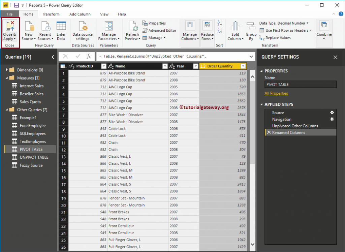345x252 pixels.
Task: Click the Manage Columns icon
Action: [x=190, y=26]
